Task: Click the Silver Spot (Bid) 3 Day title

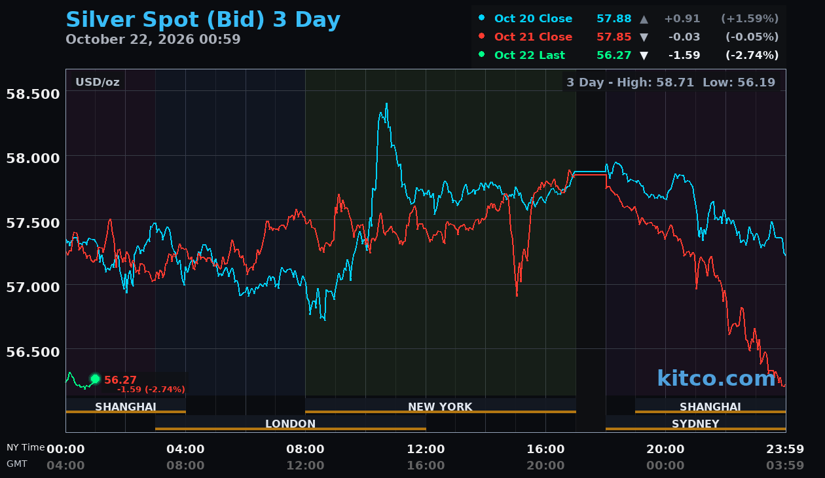Action: pos(203,20)
